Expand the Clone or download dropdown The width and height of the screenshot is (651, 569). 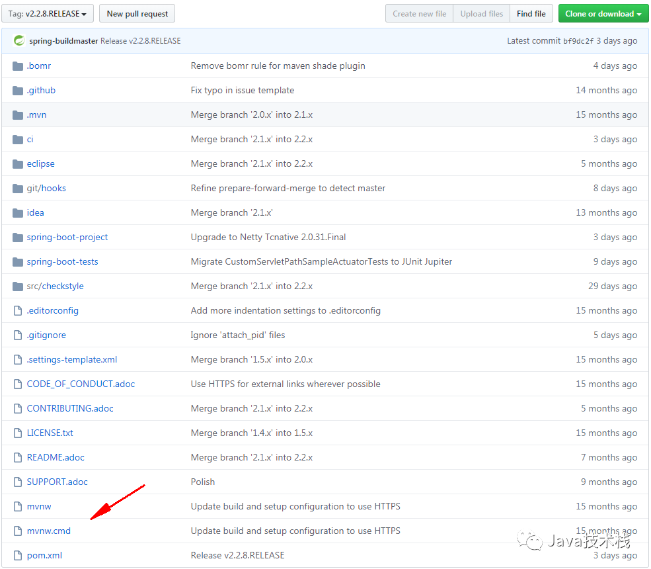[x=603, y=13]
